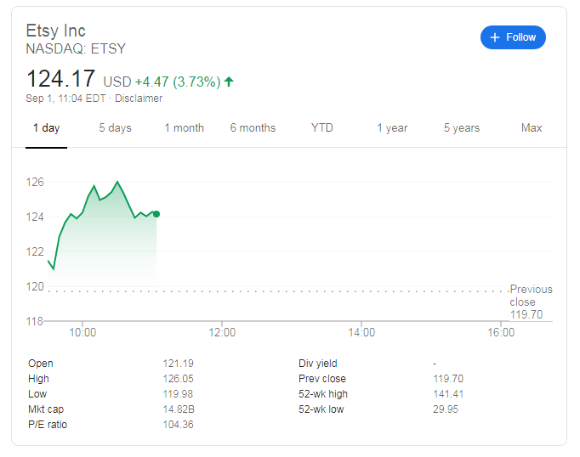
Task: Click the green up arrow price indicator
Action: pos(229,82)
